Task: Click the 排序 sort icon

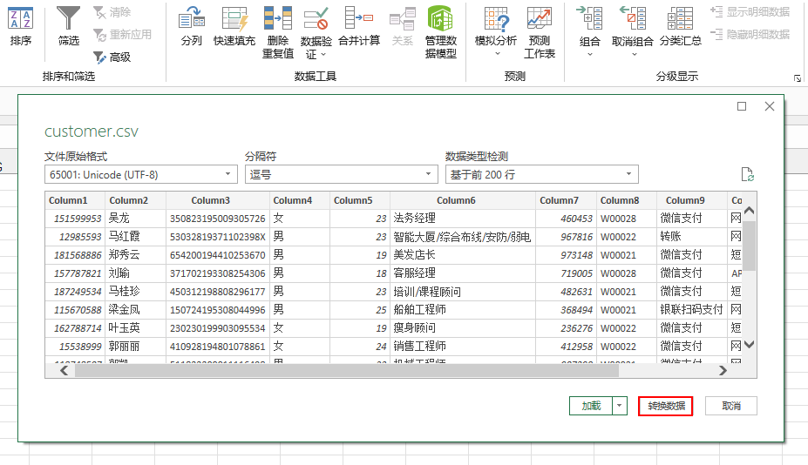Action: [21, 18]
